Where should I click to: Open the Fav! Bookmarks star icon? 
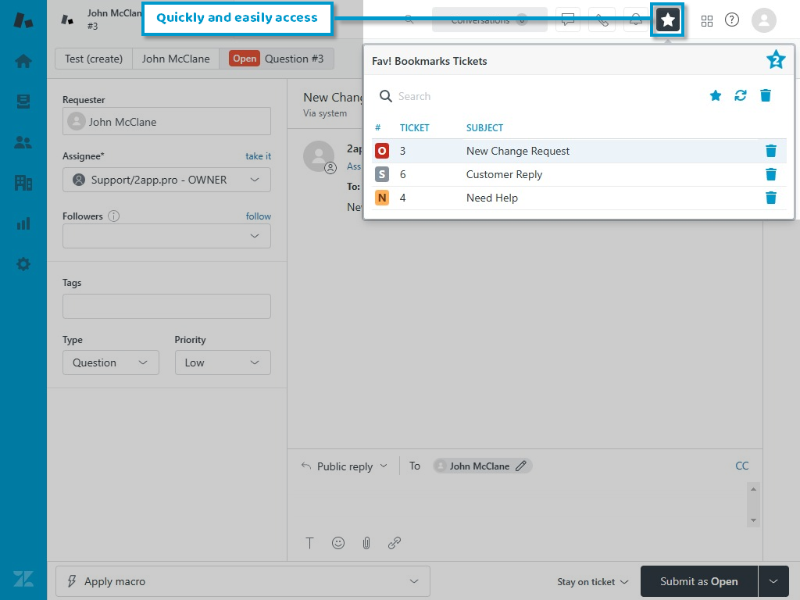click(668, 20)
